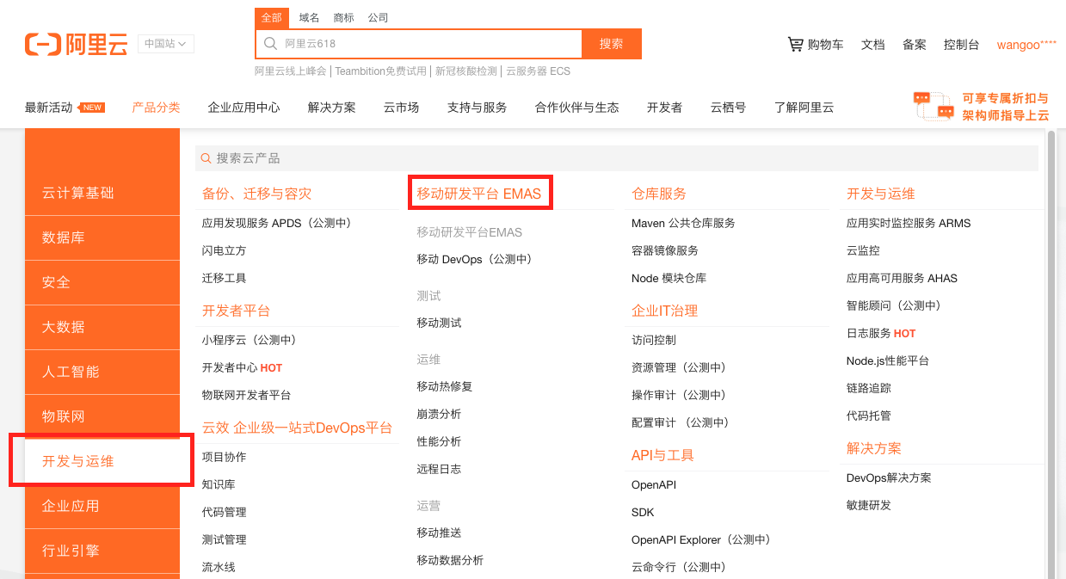Select 大数据 in the sidebar
This screenshot has height=579, width=1066.
(x=102, y=327)
